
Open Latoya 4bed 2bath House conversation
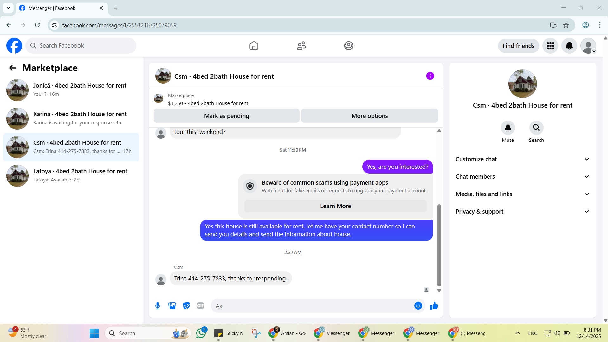[x=71, y=176]
